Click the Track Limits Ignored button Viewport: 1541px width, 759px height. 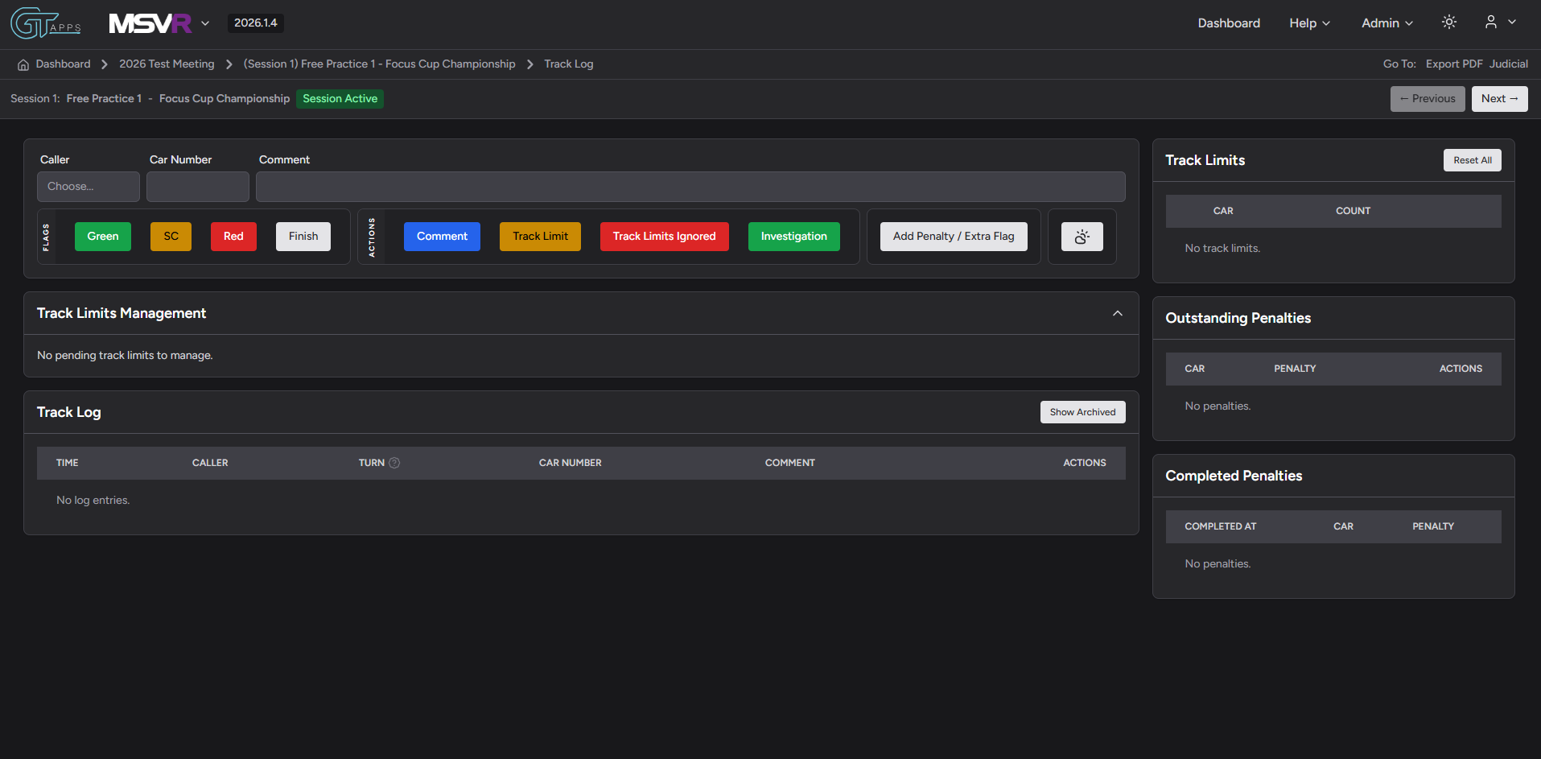point(664,237)
